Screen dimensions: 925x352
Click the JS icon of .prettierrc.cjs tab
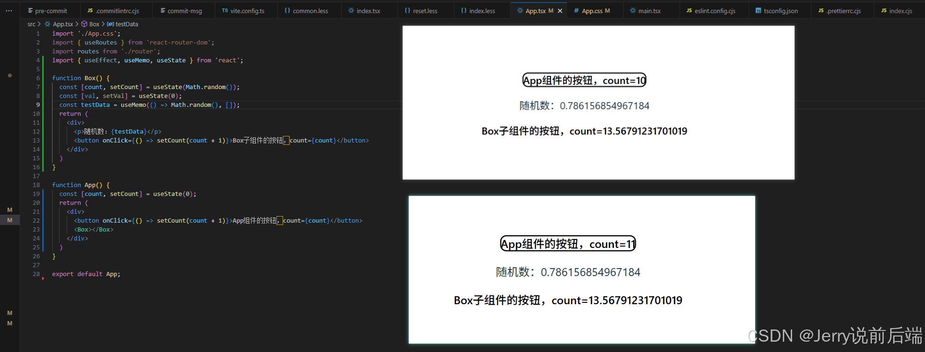click(821, 11)
